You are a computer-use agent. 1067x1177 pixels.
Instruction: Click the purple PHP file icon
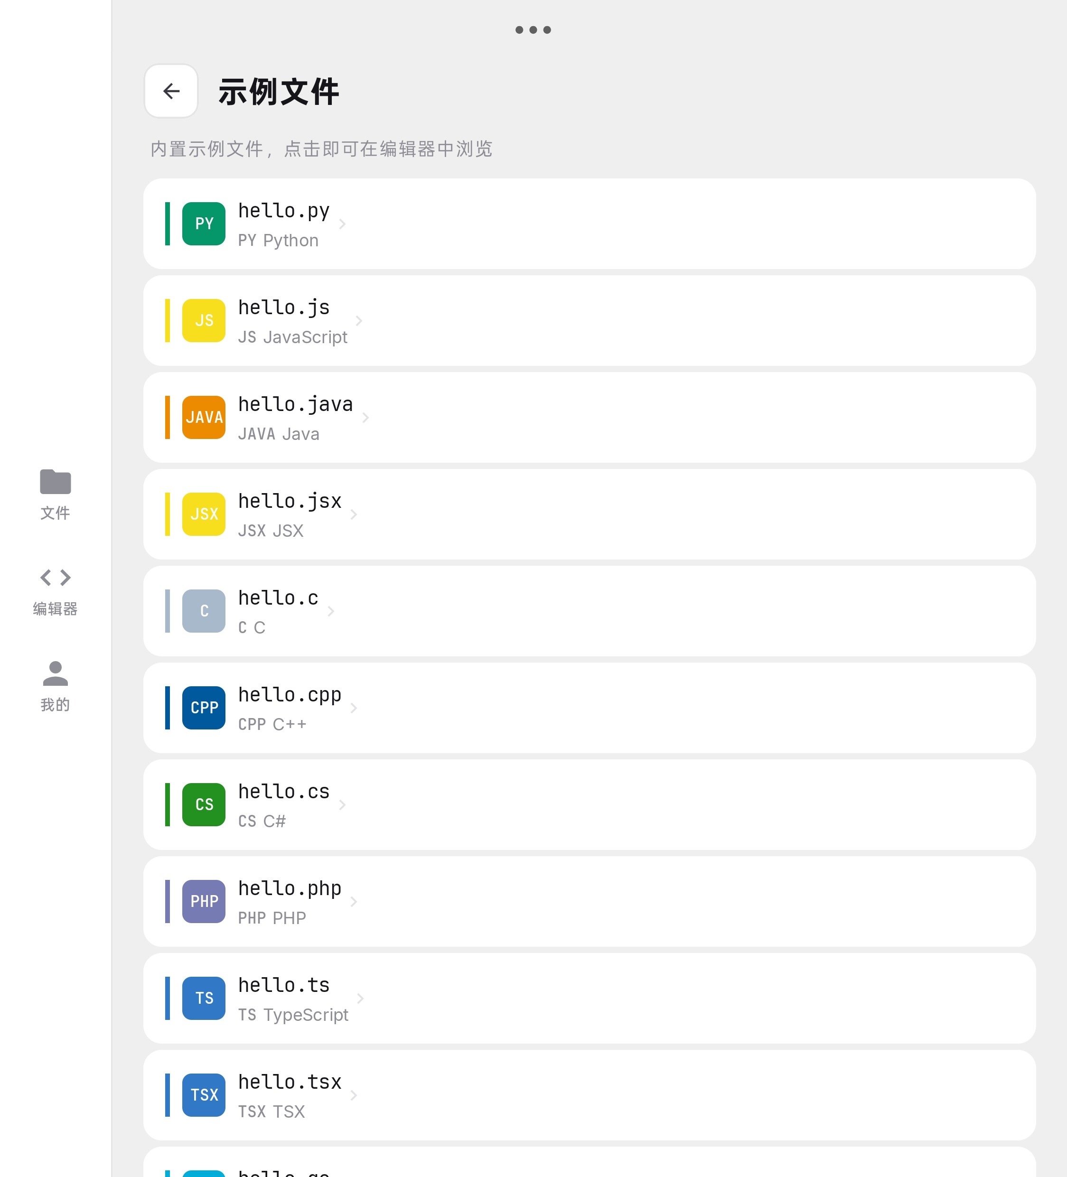click(x=204, y=901)
